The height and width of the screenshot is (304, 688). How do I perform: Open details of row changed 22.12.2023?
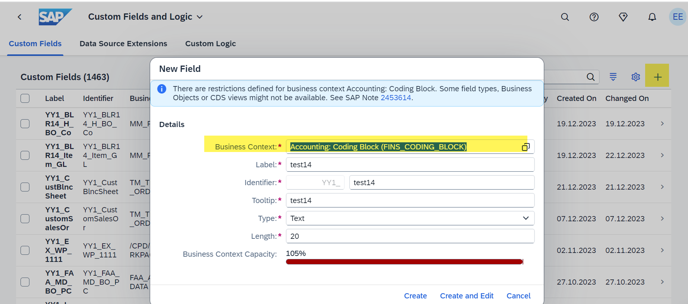pos(662,155)
